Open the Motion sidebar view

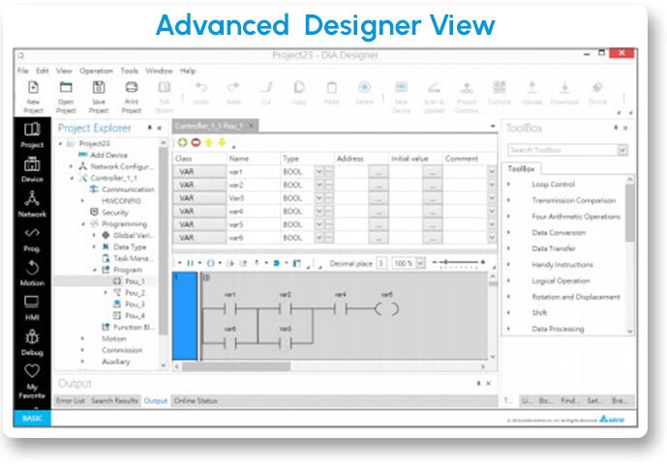coord(32,274)
